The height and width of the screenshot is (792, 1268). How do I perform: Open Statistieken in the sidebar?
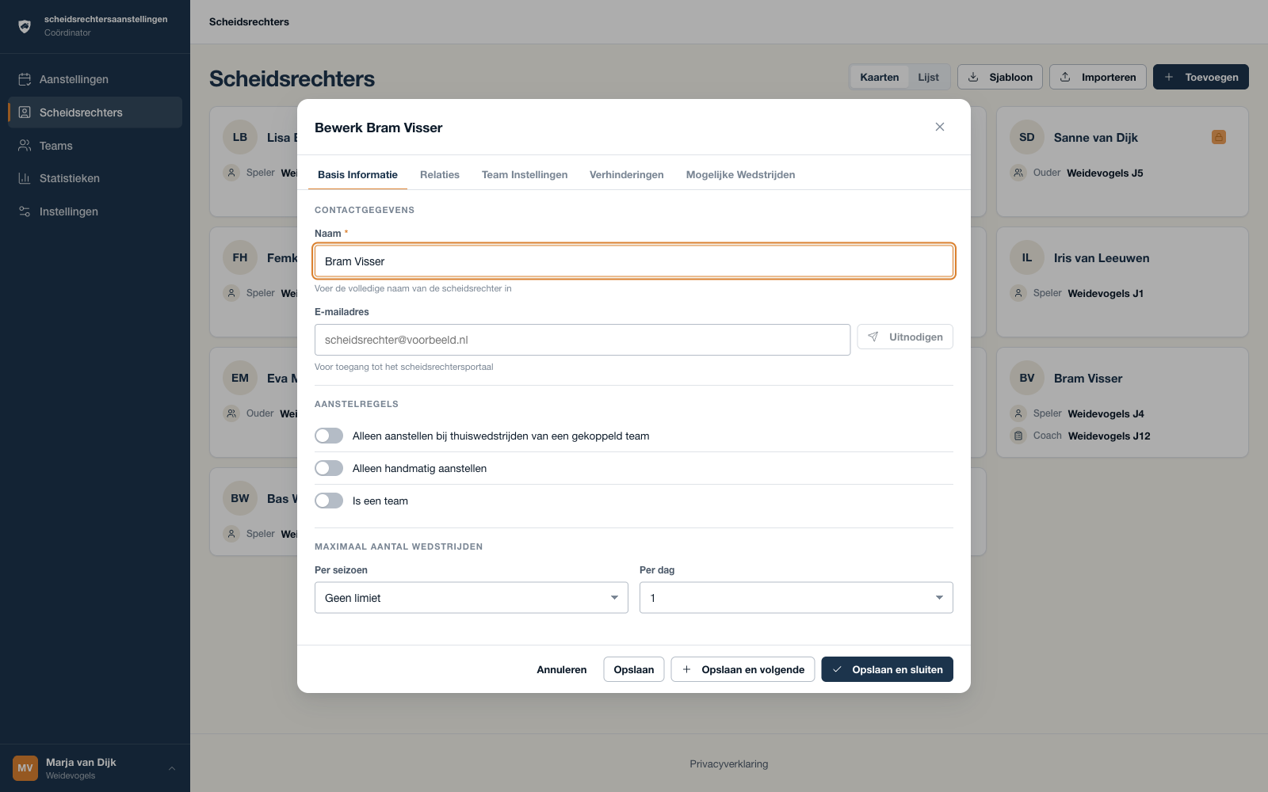(95, 178)
